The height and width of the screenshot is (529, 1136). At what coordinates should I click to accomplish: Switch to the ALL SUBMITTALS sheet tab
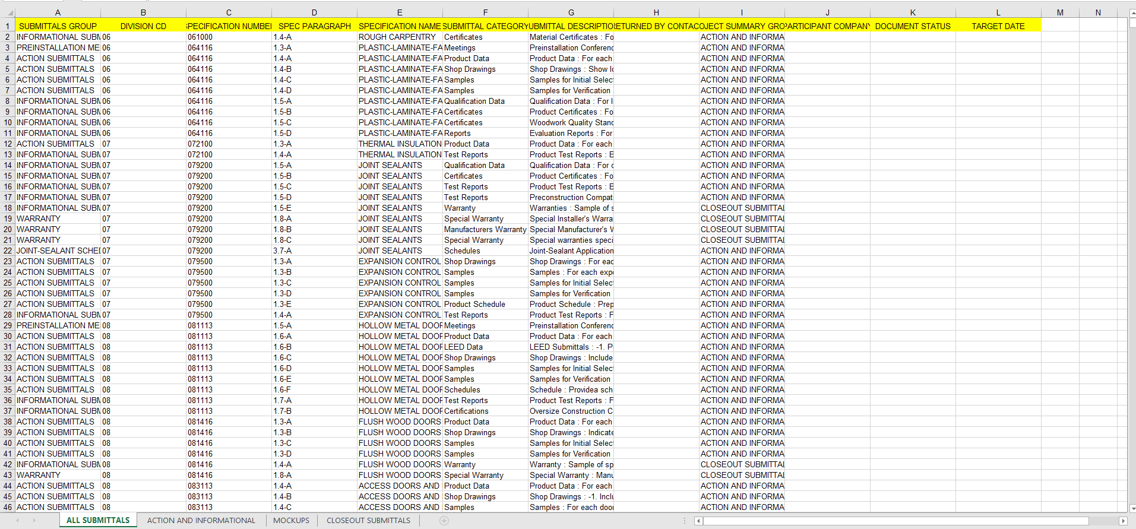click(98, 521)
